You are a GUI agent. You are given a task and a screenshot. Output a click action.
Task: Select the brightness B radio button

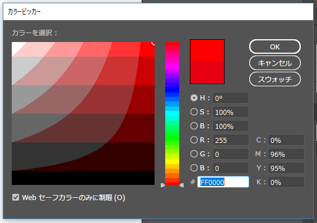coord(194,126)
